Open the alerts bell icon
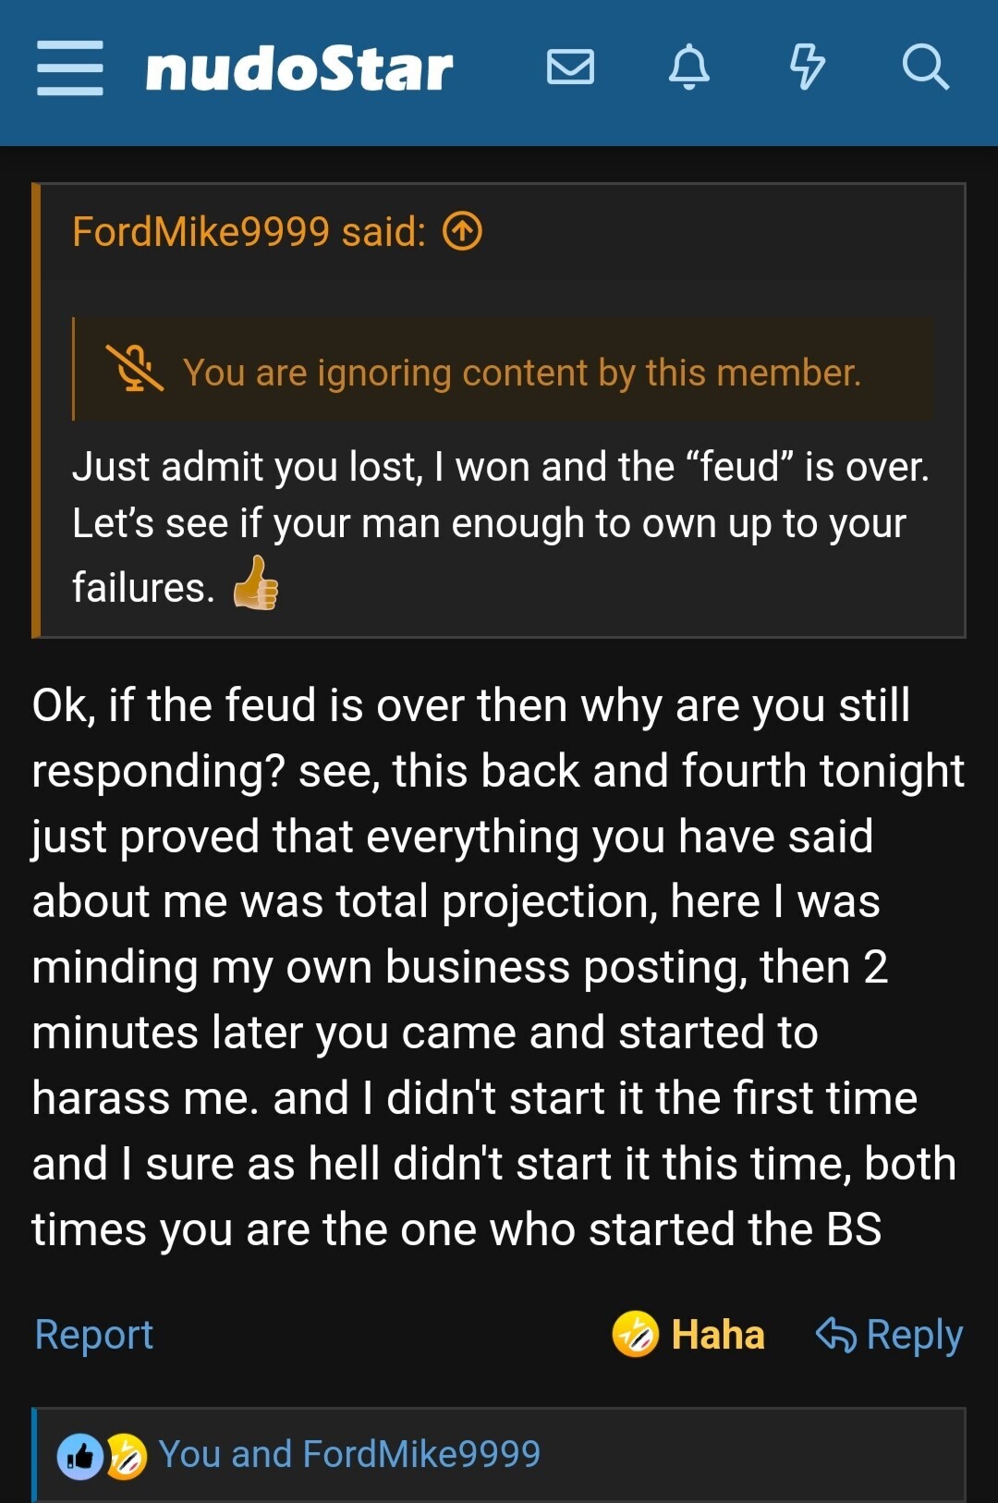Screen dimensions: 998x1503 point(689,67)
